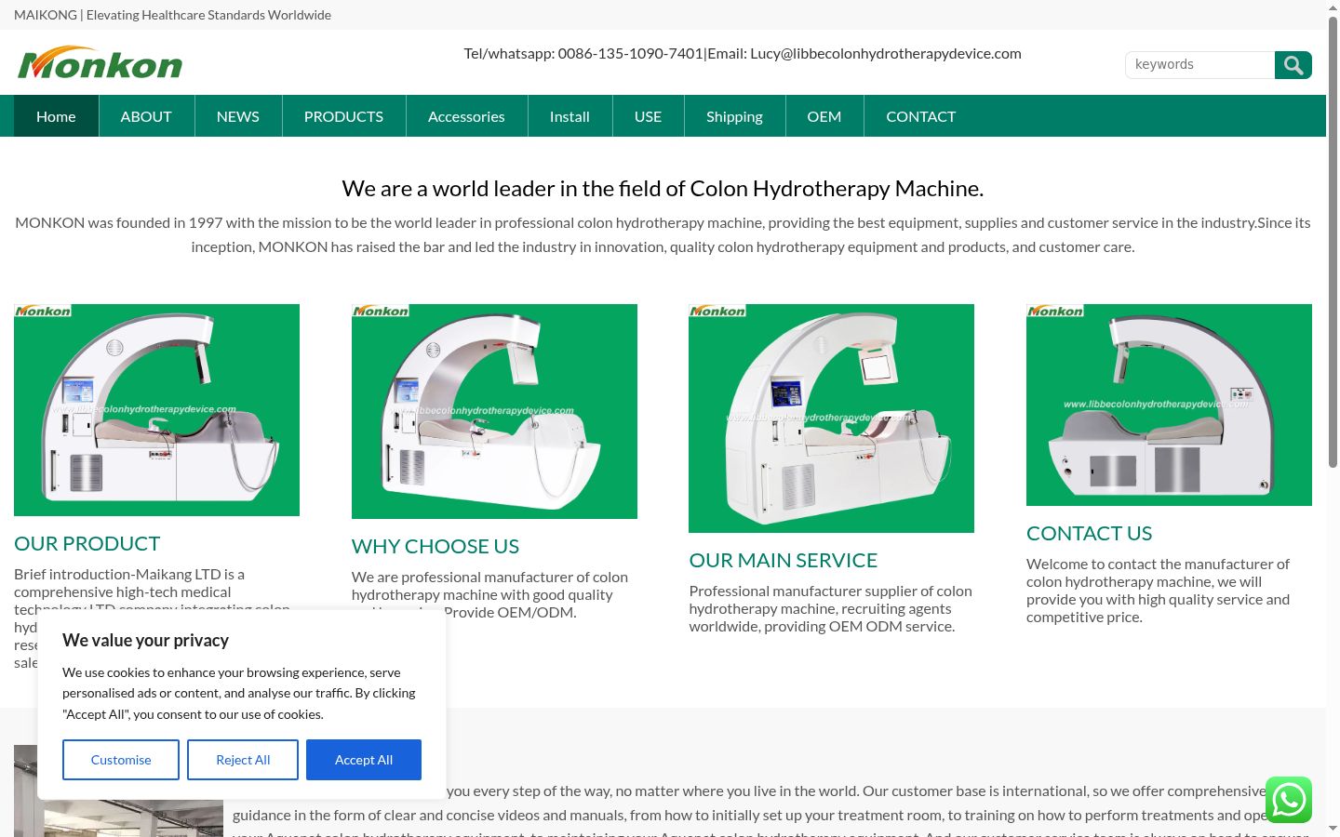This screenshot has height=837, width=1340.
Task: Click the OUR MAIN SERVICE machine image
Action: click(831, 418)
